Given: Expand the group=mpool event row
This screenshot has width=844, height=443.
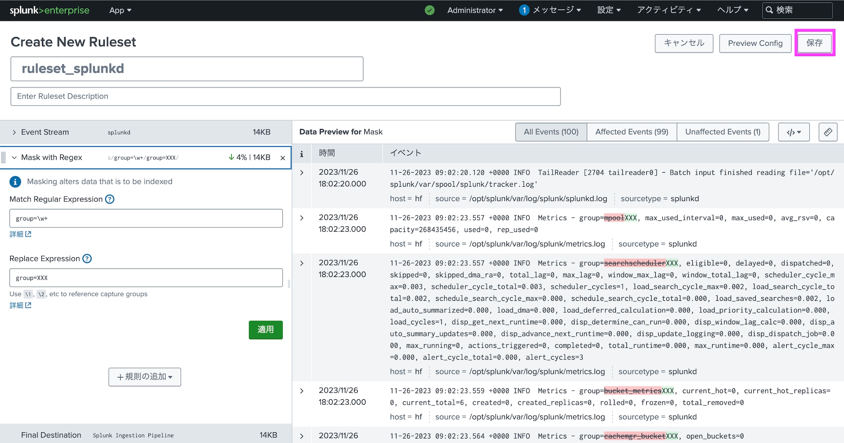Looking at the screenshot, I should pyautogui.click(x=302, y=218).
